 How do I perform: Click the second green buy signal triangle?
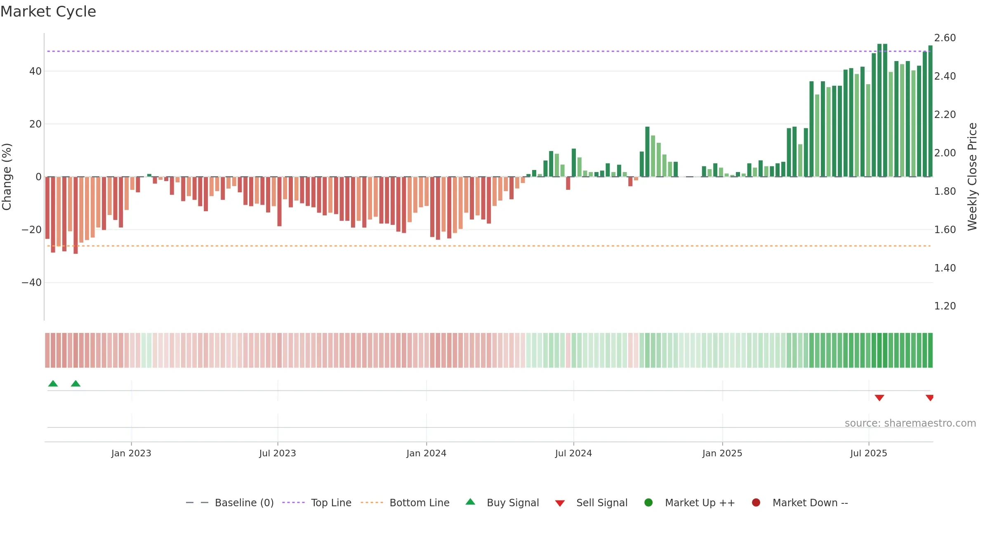[x=75, y=383]
